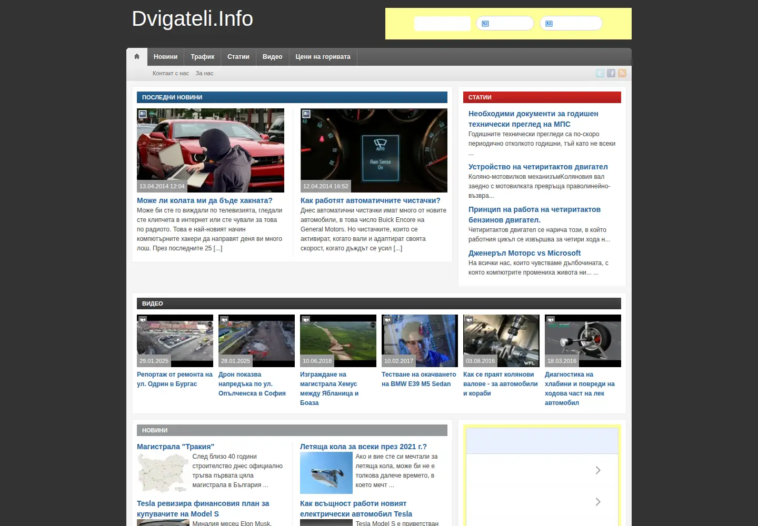Click the Bulgaria map thumbnail for Тракия
The height and width of the screenshot is (526, 758).
tap(163, 473)
